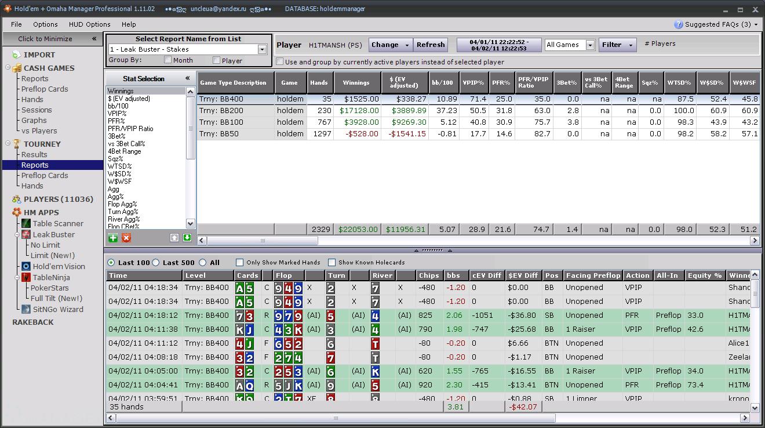The height and width of the screenshot is (428, 765).
Task: Collapse the LeakBuster tree node
Action: point(19,234)
